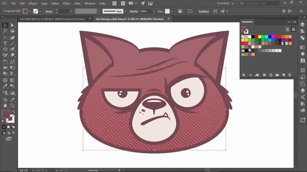Expand the Opacity slider arrow

click(154, 11)
